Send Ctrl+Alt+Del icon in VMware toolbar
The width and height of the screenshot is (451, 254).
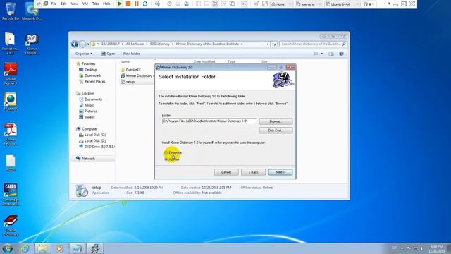coord(157,4)
